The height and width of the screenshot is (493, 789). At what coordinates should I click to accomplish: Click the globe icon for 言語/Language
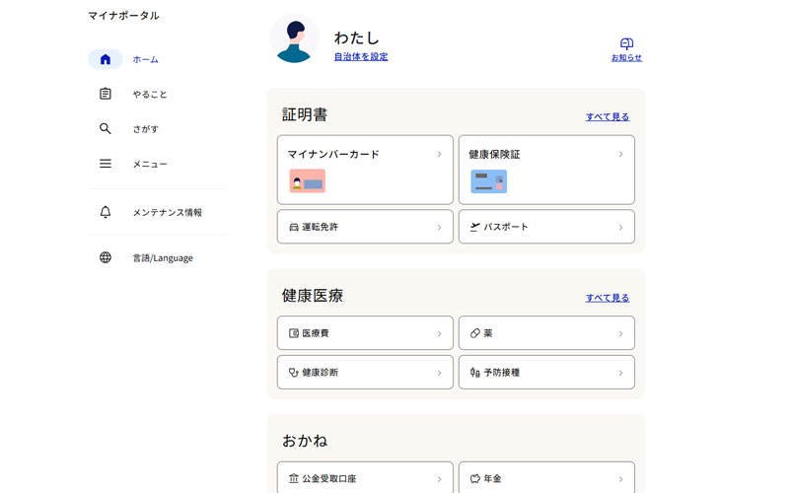pos(106,257)
